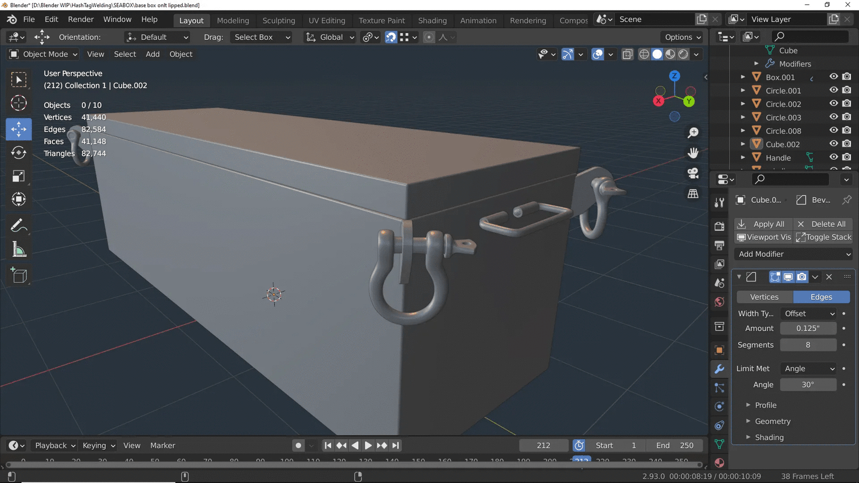Toggle modifier edit mode display button
Viewport: 859px width, 483px height.
point(775,277)
